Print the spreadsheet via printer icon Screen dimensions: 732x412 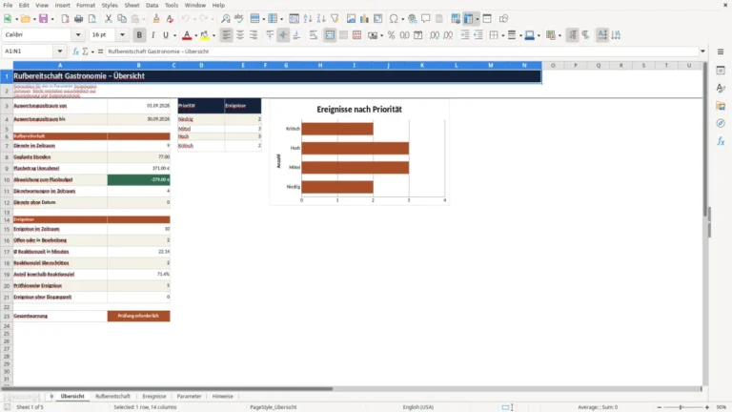78,19
